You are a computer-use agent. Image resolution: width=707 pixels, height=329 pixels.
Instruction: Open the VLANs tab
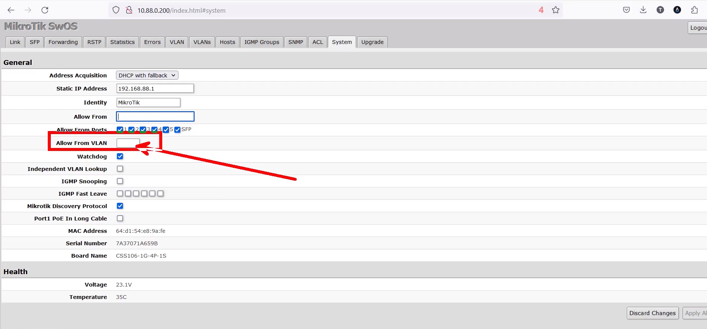pyautogui.click(x=202, y=42)
